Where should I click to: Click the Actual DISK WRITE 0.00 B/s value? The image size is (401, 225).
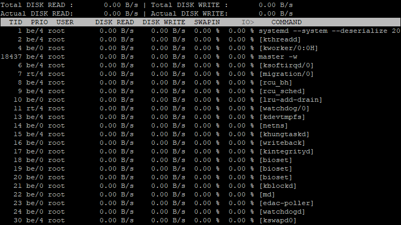(276, 13)
